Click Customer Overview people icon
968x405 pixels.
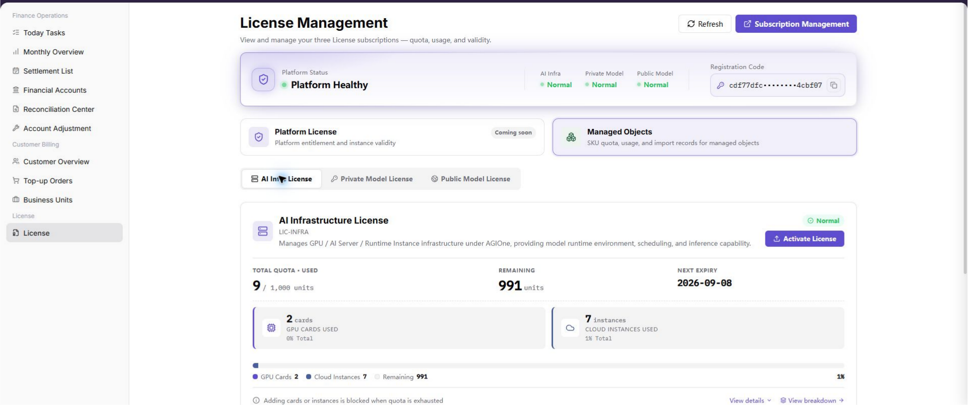click(16, 161)
